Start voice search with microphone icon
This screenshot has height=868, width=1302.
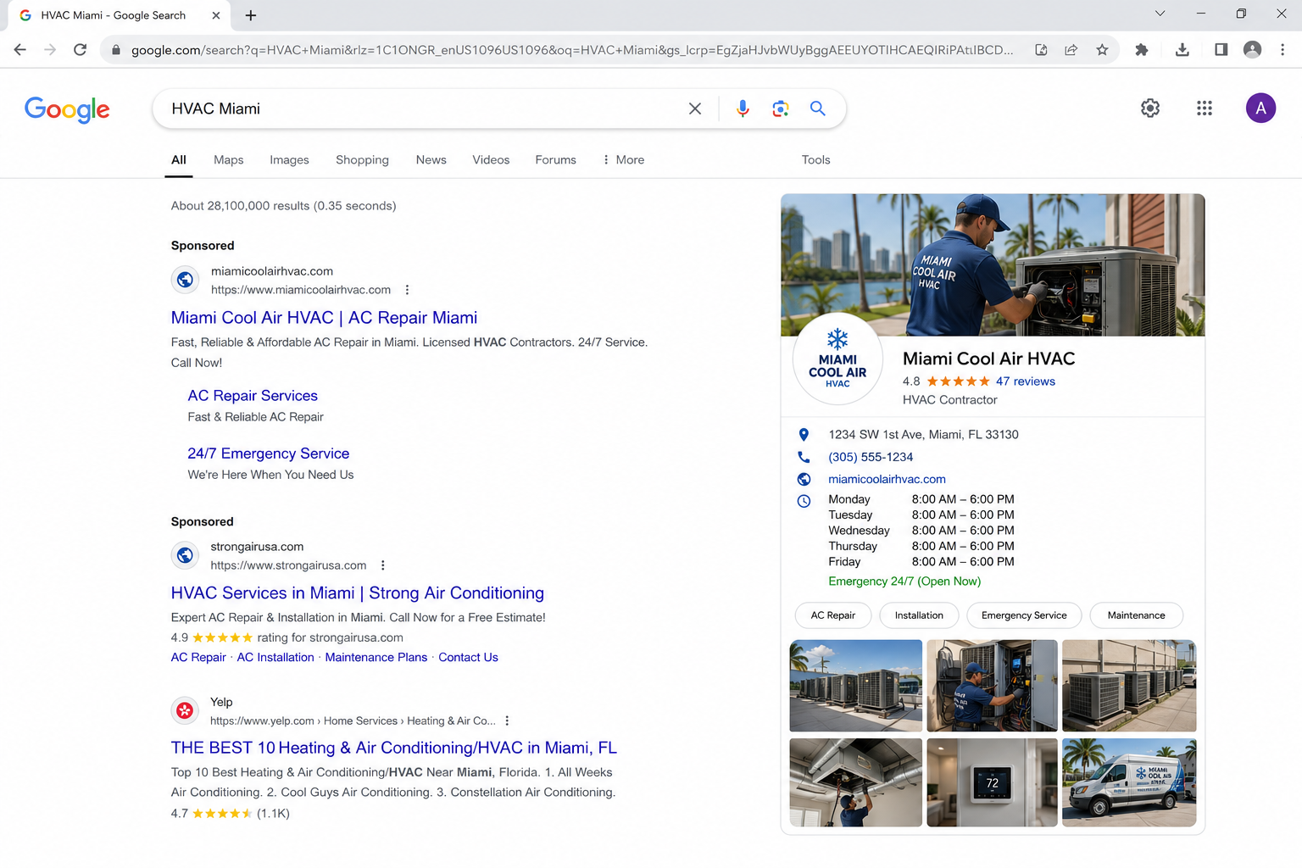(743, 108)
